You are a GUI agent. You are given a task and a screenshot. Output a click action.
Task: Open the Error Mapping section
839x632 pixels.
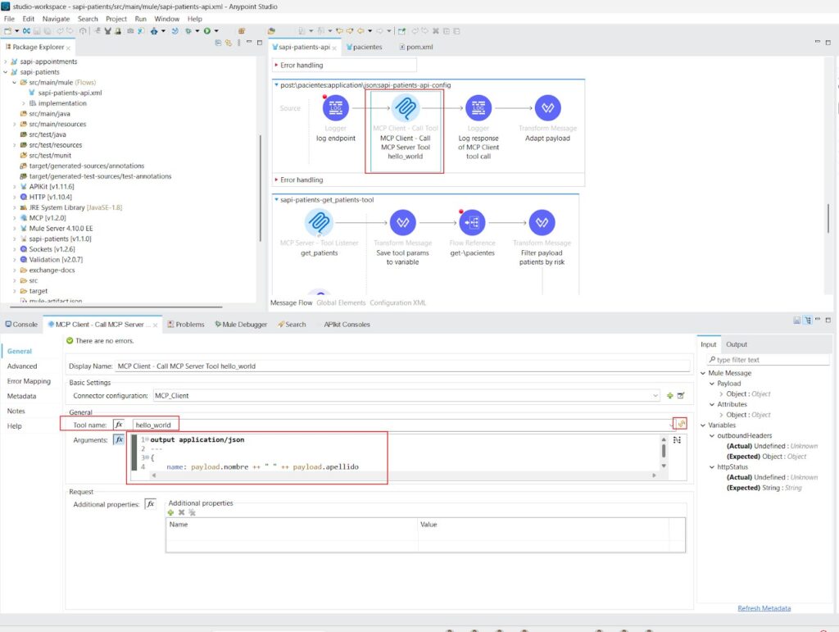click(29, 381)
